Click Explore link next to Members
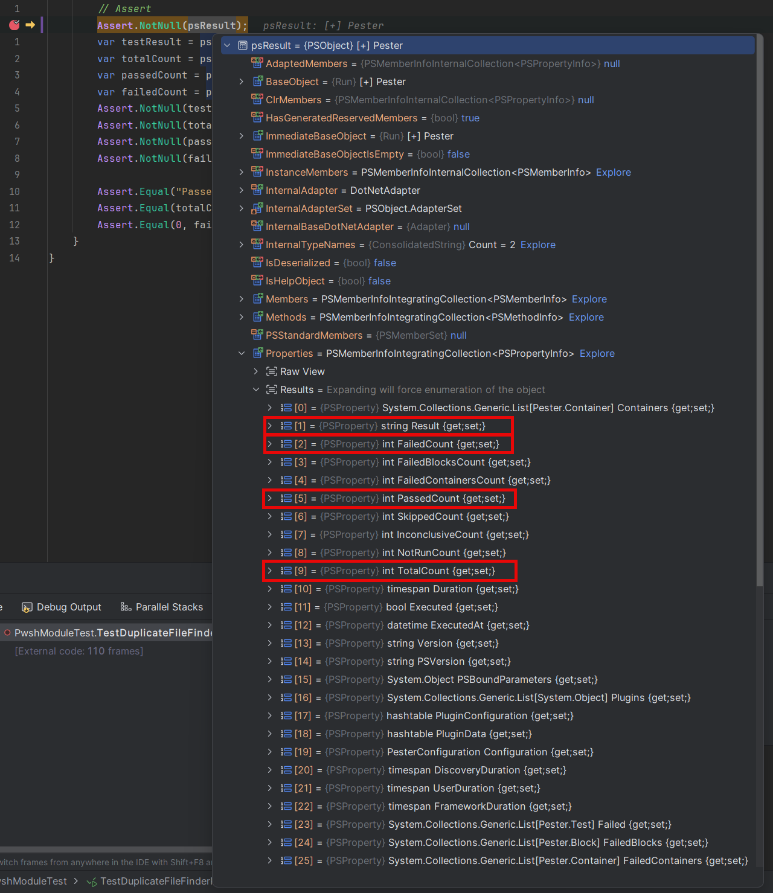Viewport: 773px width, 893px height. tap(589, 299)
